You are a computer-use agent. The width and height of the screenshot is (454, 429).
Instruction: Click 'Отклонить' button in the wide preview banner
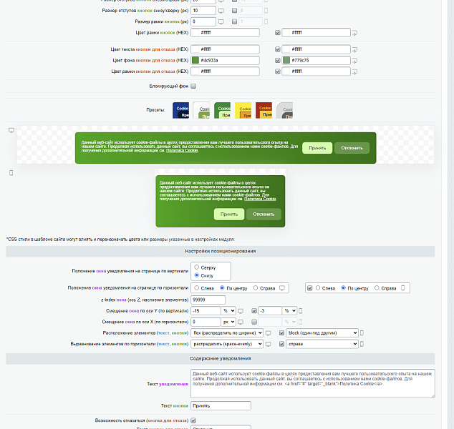352,148
